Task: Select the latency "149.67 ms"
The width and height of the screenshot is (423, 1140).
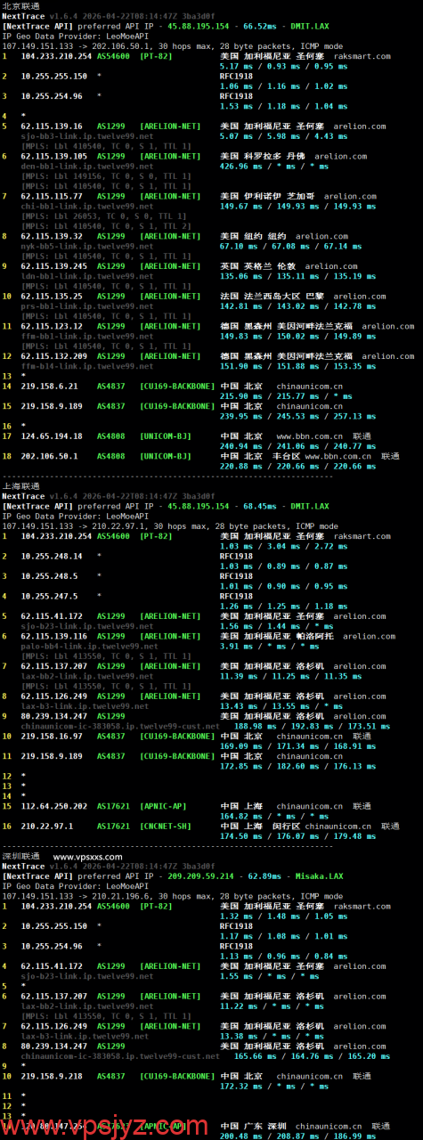Action: (x=243, y=207)
